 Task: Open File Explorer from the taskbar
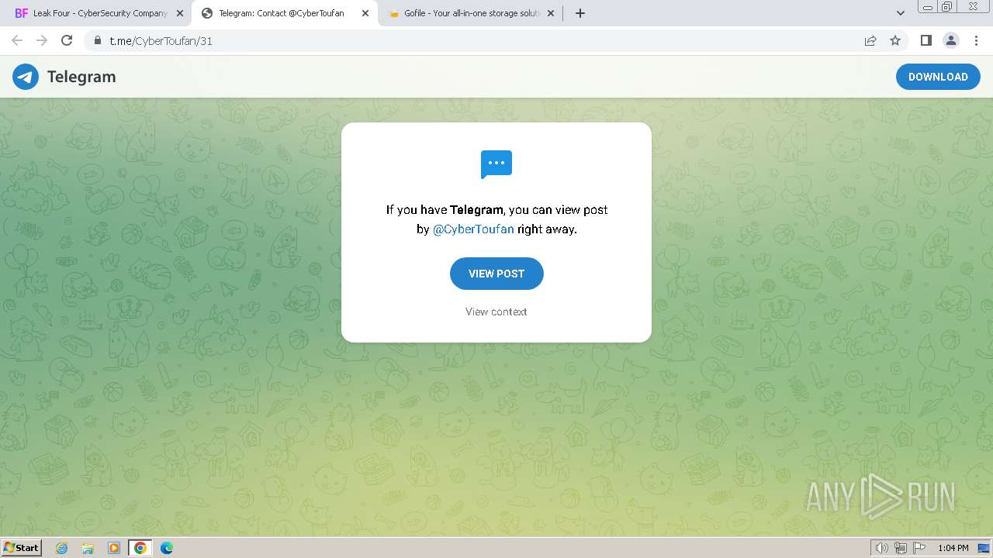88,548
